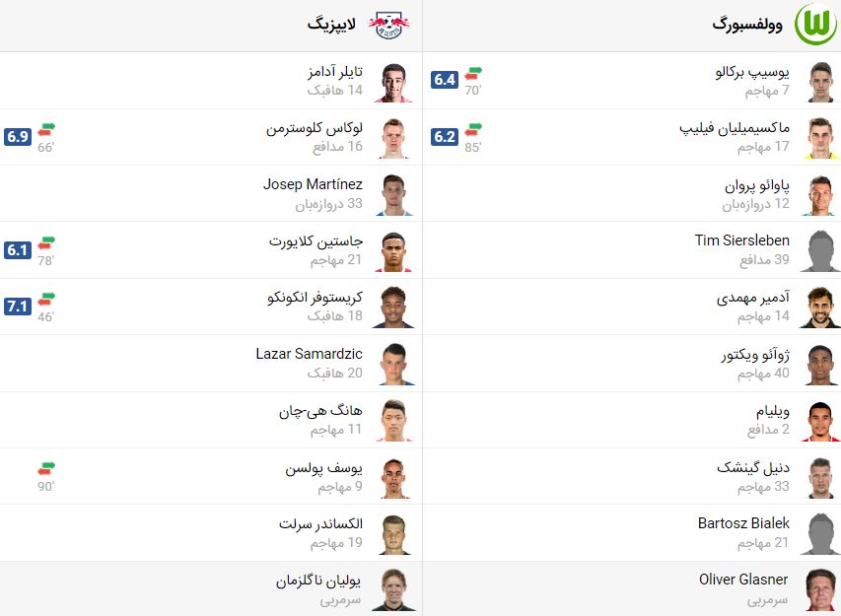Open Lazar Samardzic player profile
The width and height of the screenshot is (841, 616).
tap(309, 354)
